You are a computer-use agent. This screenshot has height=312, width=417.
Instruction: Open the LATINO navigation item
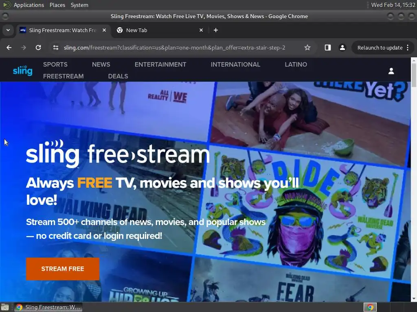click(x=296, y=65)
